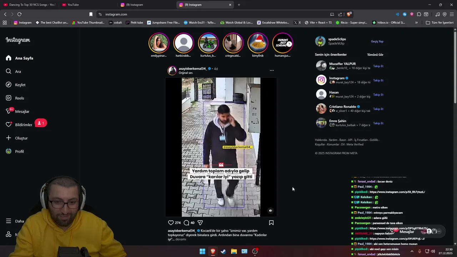
Task: Open Tüm Yer İşaretleri folder
Action: [x=440, y=22]
